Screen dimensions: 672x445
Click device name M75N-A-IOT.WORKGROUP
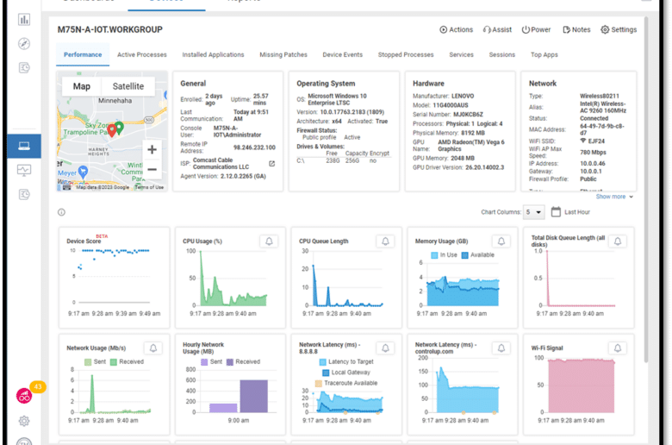coord(110,29)
